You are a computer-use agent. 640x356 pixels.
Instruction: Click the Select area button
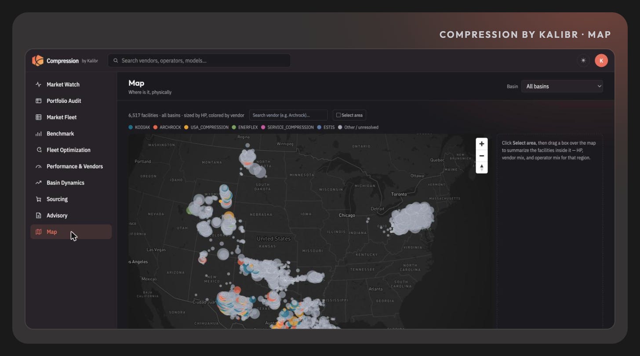pos(349,115)
